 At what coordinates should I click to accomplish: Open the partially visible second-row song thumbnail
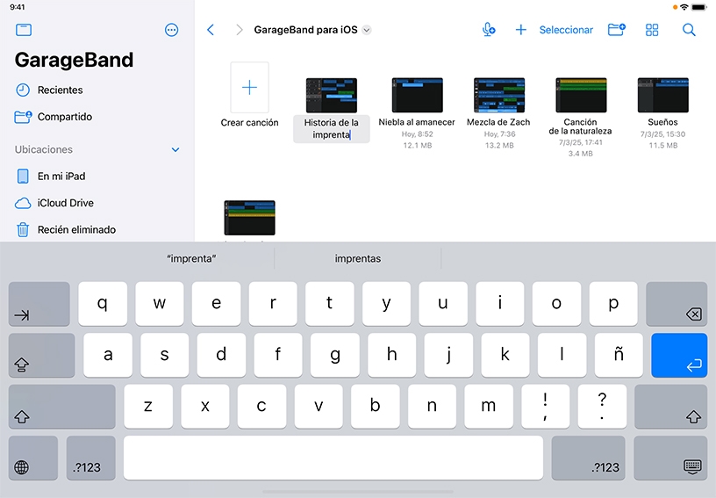pos(249,218)
